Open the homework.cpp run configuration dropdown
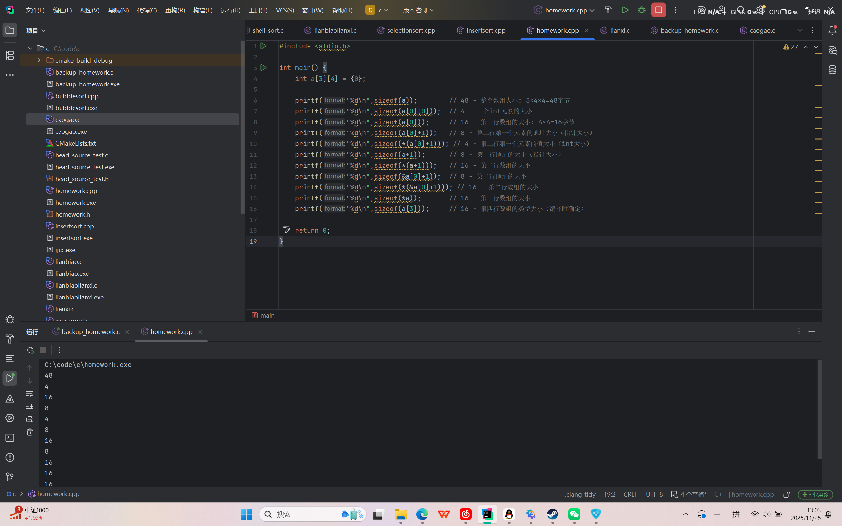 coord(565,10)
